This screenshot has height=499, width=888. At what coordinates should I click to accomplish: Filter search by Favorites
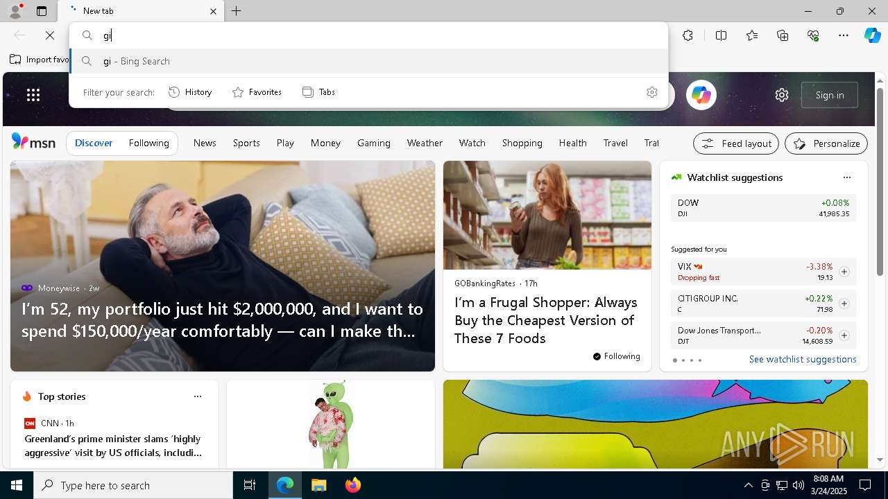point(257,92)
